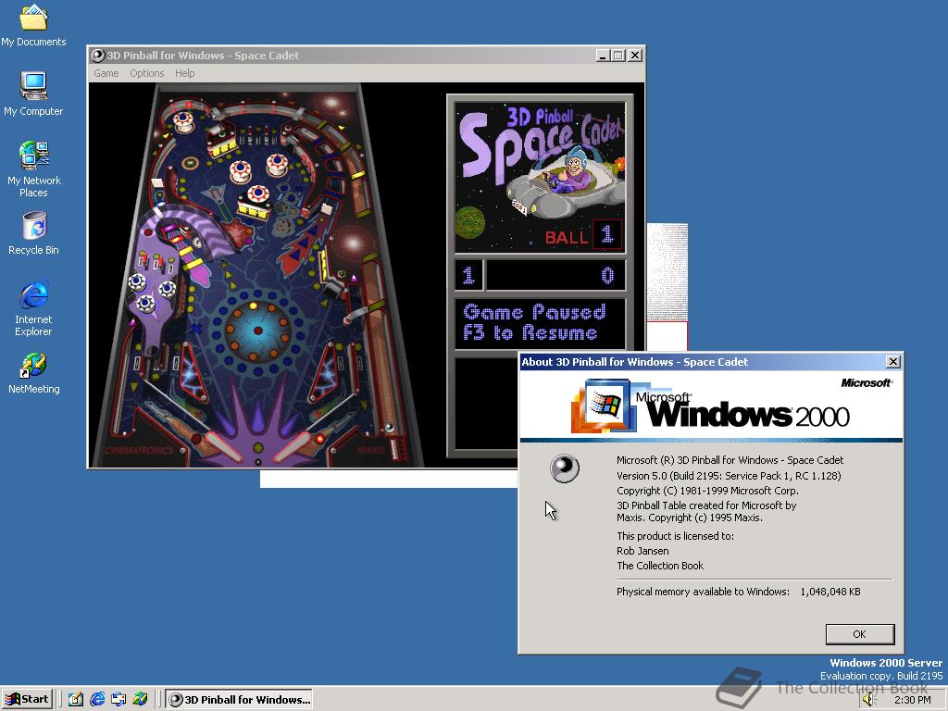
Task: Click The Collection Book licensee text
Action: 660,566
